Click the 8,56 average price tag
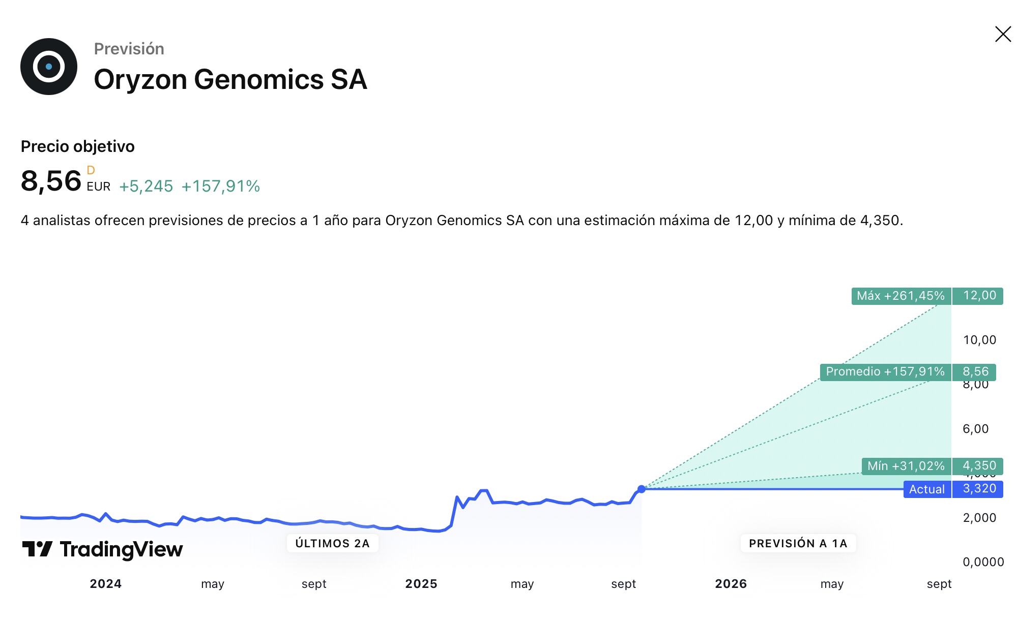The height and width of the screenshot is (624, 1017). pyautogui.click(x=974, y=372)
